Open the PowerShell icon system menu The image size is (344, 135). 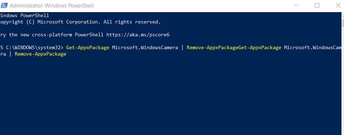(x=4, y=6)
